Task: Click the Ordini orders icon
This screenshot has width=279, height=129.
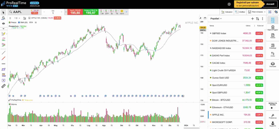Action: [x=272, y=54]
